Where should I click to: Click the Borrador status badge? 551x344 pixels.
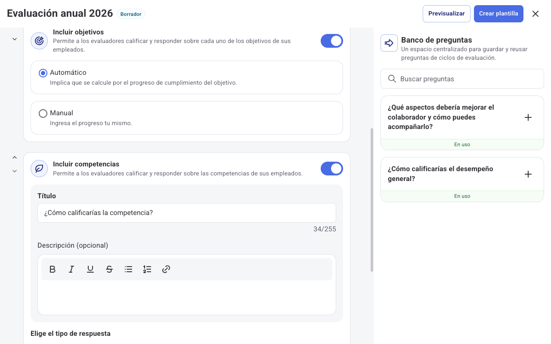[131, 14]
